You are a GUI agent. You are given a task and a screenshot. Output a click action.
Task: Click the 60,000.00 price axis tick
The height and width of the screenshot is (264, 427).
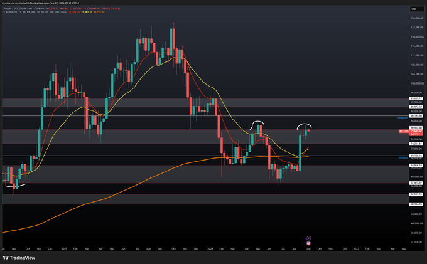pos(417,177)
